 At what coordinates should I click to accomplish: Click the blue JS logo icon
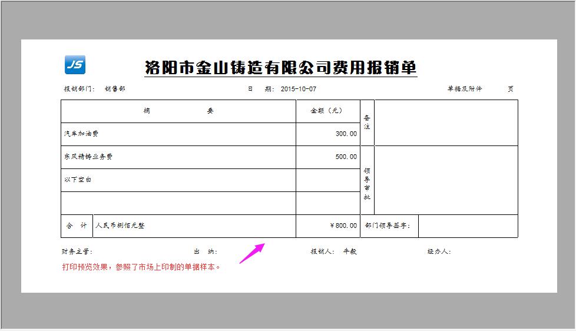tap(75, 65)
